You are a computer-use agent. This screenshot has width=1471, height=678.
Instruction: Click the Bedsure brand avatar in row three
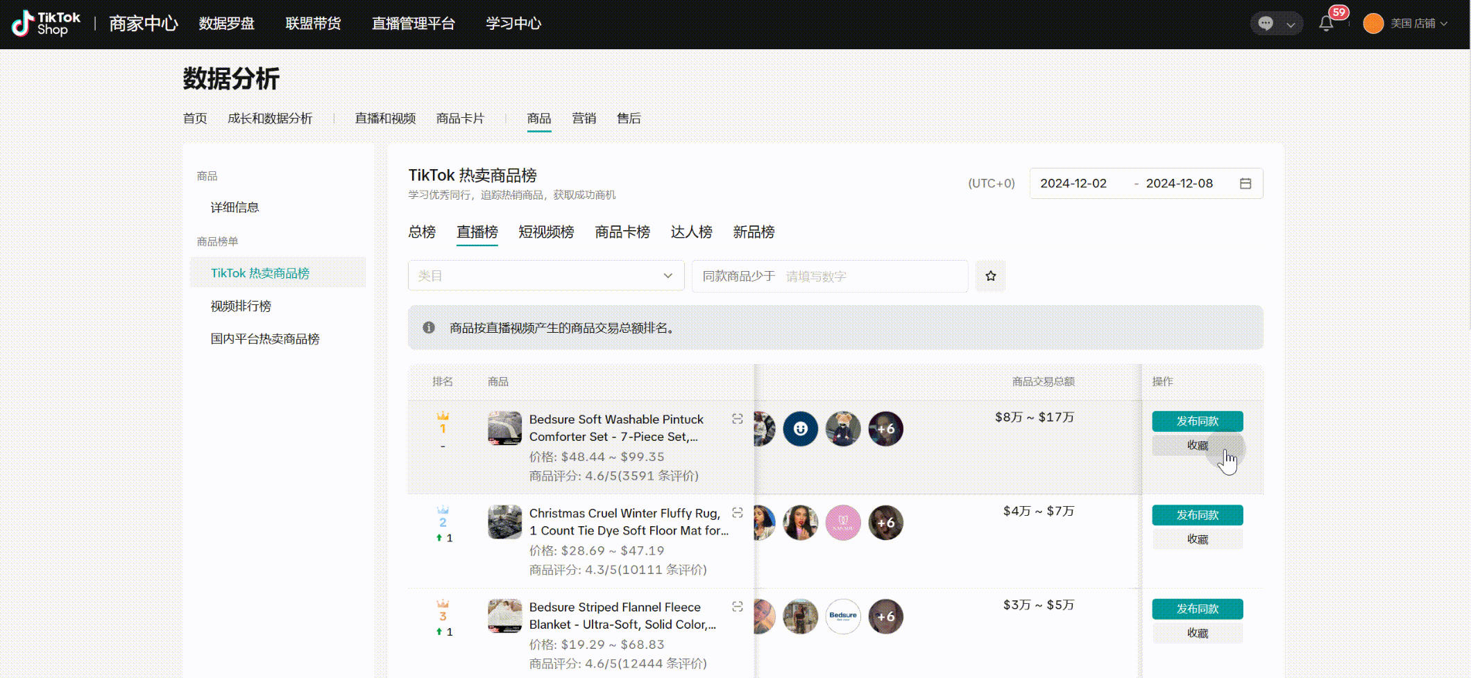[x=843, y=616]
